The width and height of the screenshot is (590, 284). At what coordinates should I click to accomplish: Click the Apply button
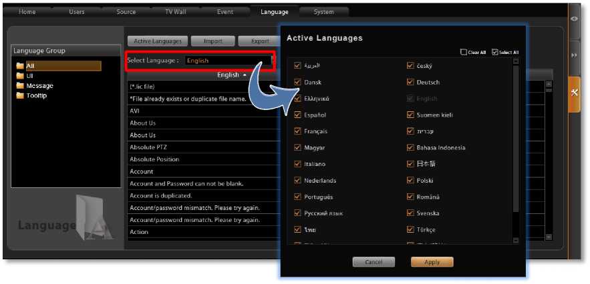point(432,262)
